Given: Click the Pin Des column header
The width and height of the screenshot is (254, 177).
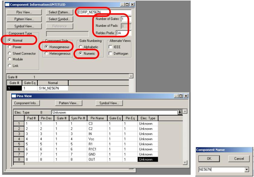Looking at the screenshot, I should point(46,118).
